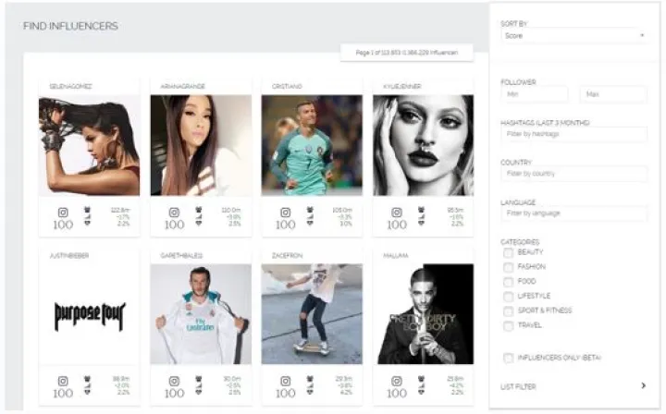
Task: Click Instagram icon on Zacefron card
Action: 285,380
